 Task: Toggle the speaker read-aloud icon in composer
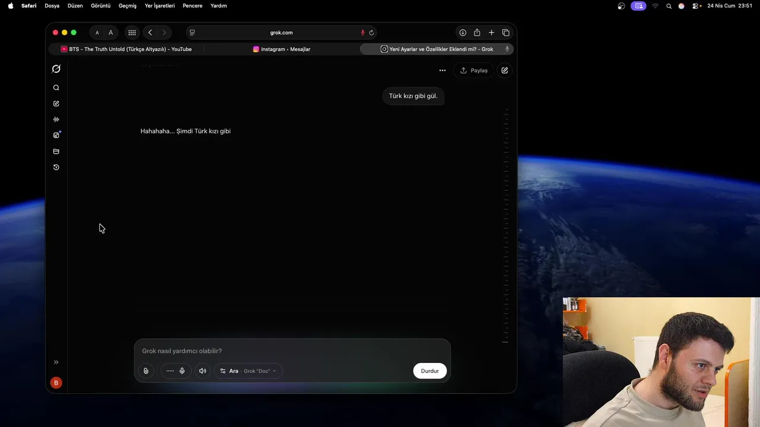(x=202, y=371)
